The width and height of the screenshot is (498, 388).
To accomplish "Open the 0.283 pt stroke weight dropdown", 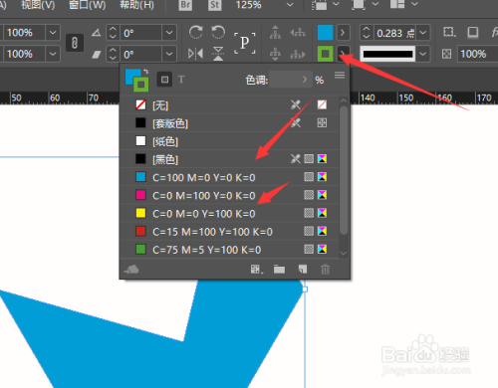I will coord(423,33).
